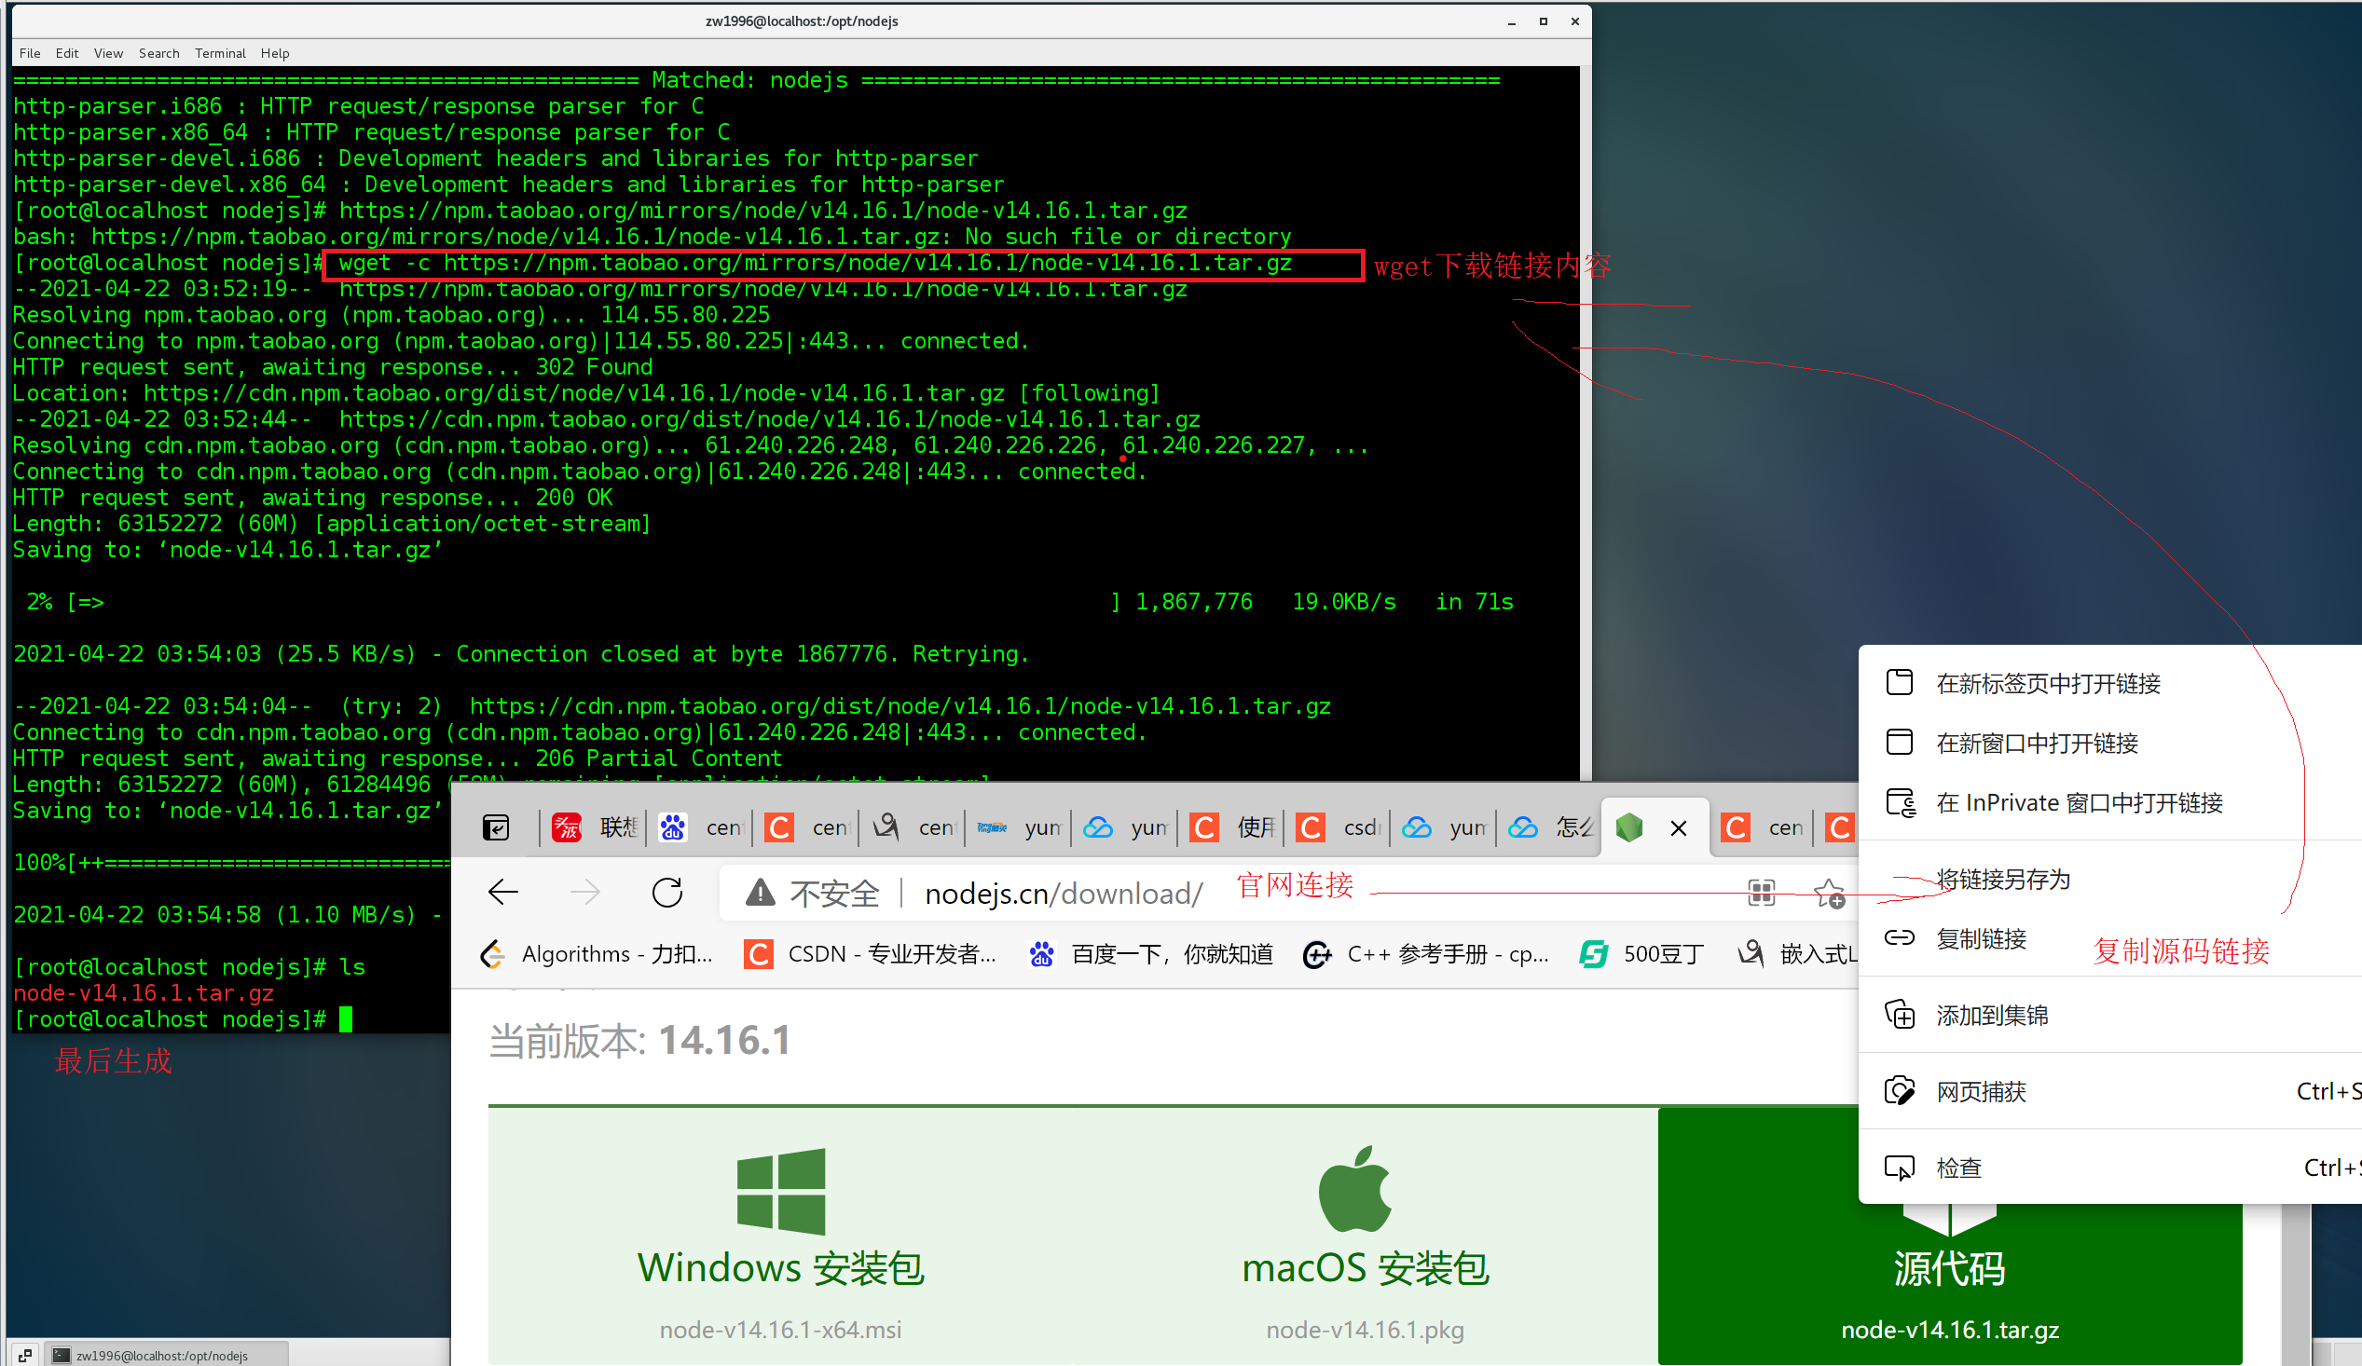Viewport: 2362px width, 1366px height.
Task: Select 网页捕获 in context menu
Action: coord(1981,1091)
